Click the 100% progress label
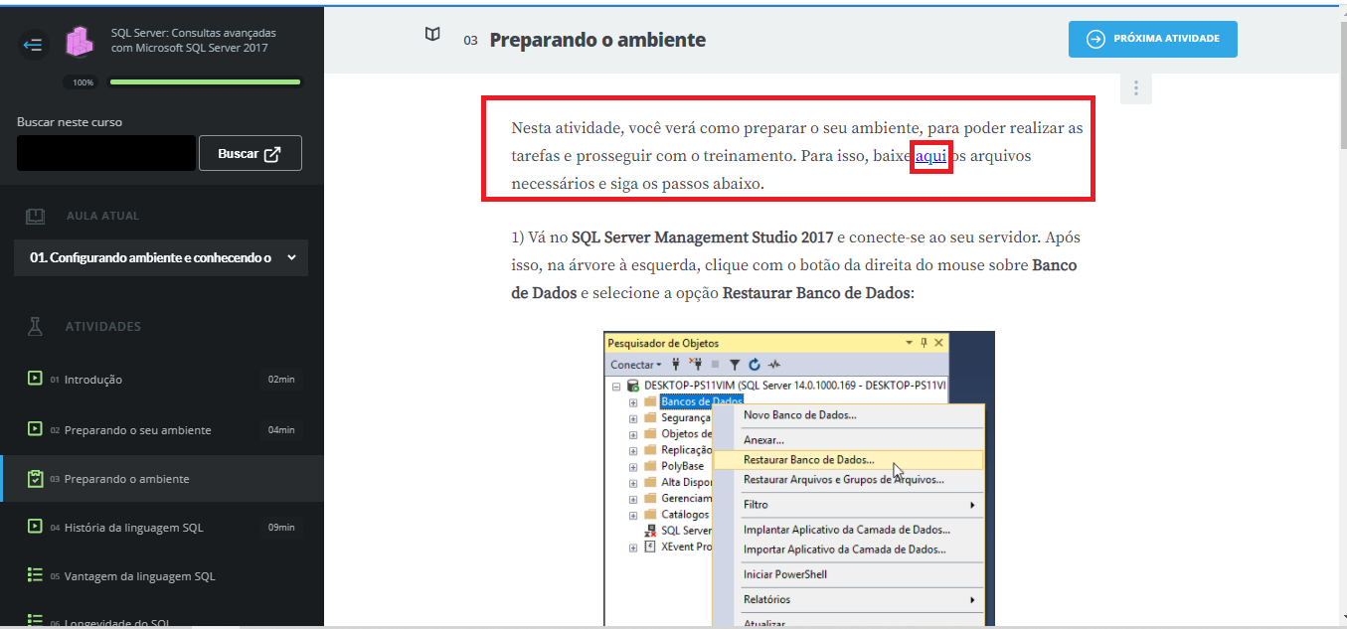1347x629 pixels. (84, 82)
